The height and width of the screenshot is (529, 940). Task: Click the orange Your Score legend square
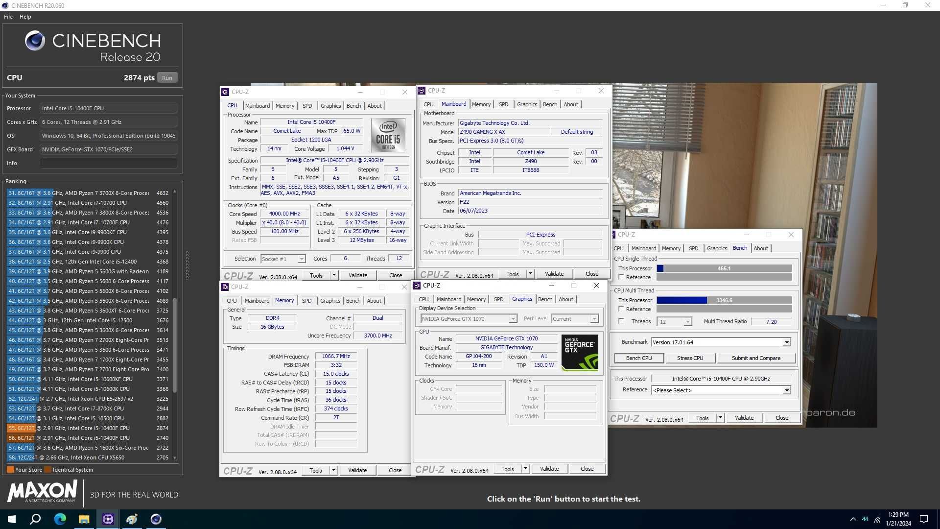tap(10, 470)
